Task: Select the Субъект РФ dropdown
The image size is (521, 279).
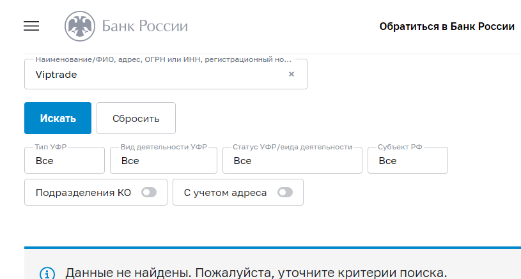Action: (407, 160)
